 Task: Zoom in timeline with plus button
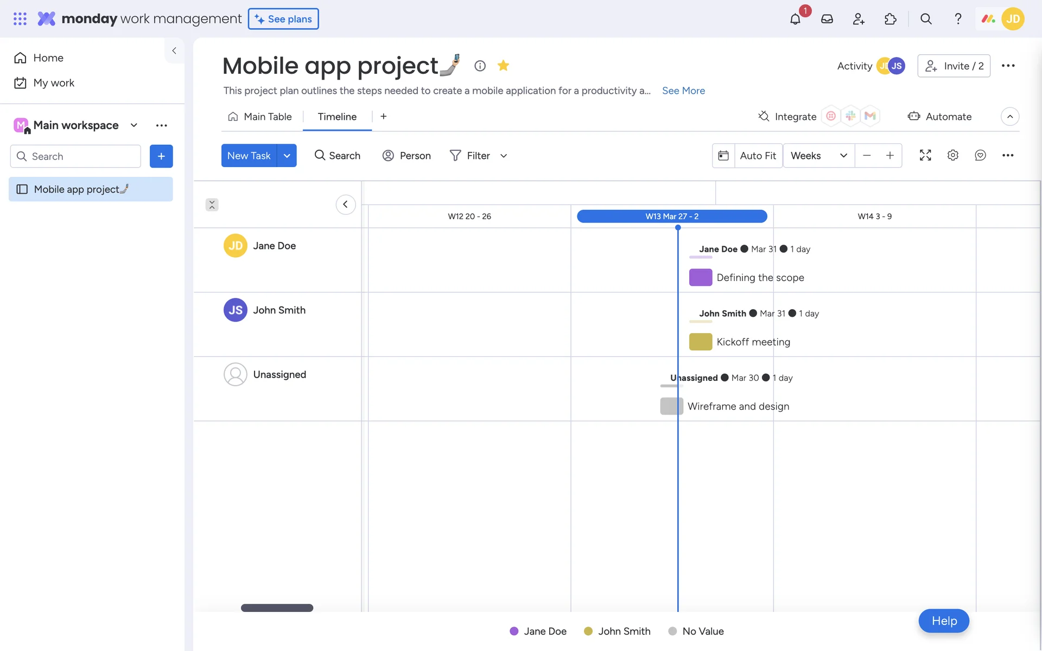pos(890,156)
